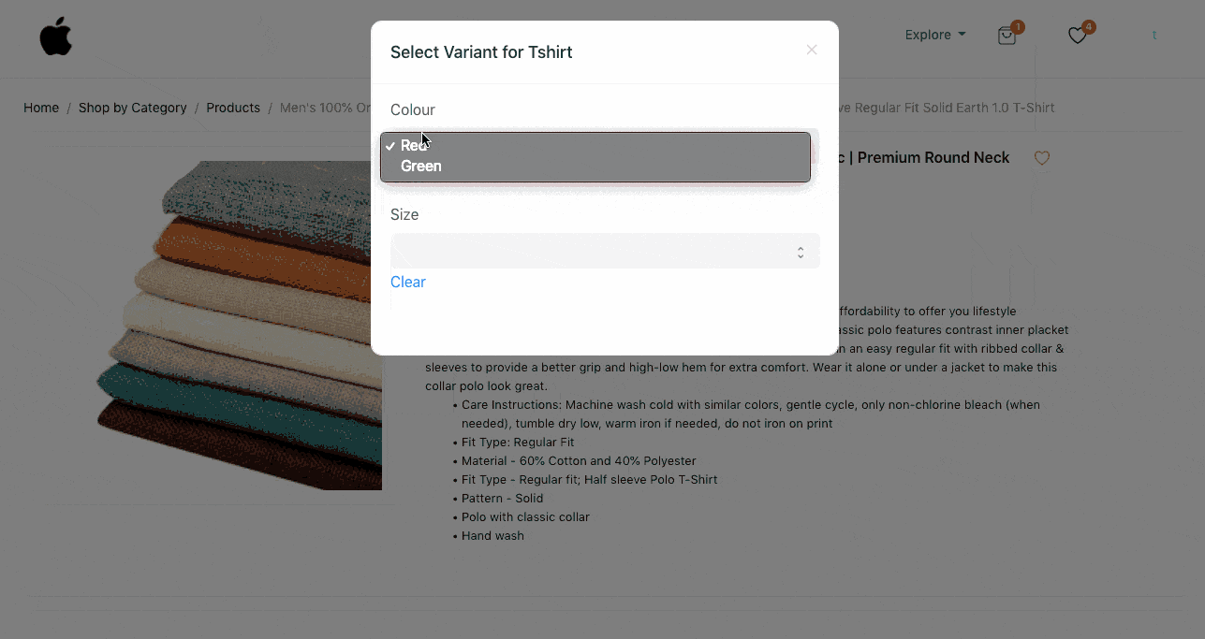Click the user profile avatar
1205x639 pixels.
pos(1154,36)
